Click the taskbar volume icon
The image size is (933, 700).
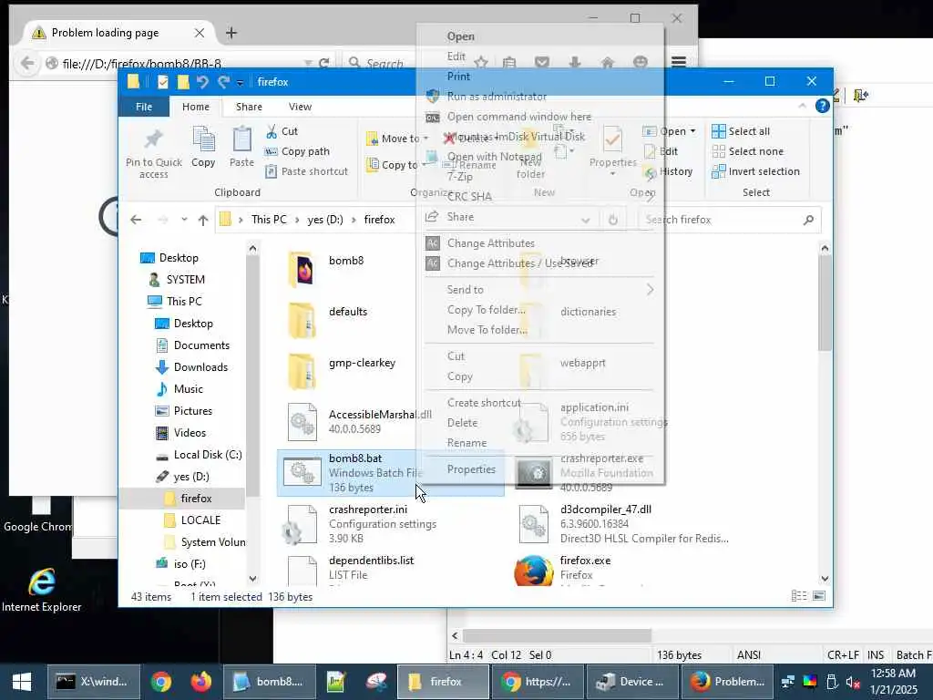853,682
